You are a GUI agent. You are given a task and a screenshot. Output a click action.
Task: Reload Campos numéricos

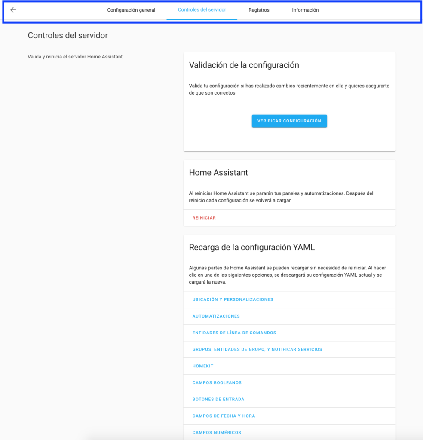(217, 433)
